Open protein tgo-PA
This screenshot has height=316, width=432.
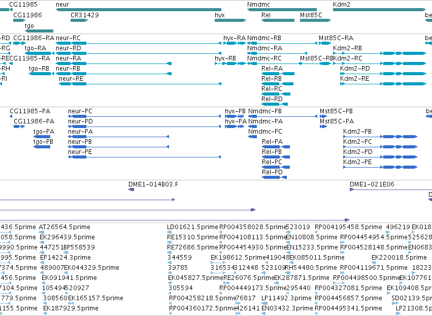(44, 132)
